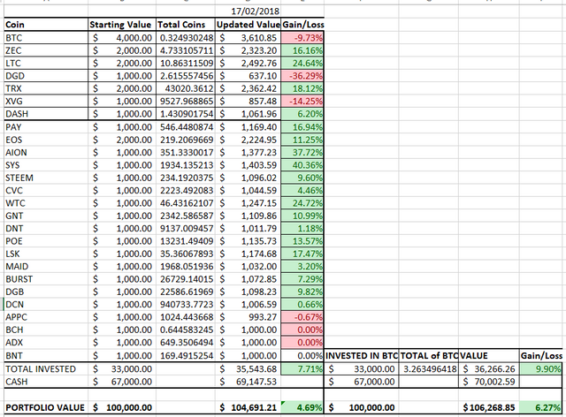566x417 pixels.
Task: Select DCN gain cell 0.66%
Action: [302, 304]
